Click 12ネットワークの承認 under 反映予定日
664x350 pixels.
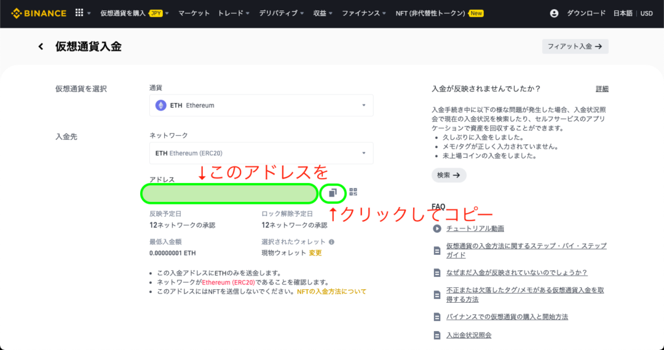182,225
